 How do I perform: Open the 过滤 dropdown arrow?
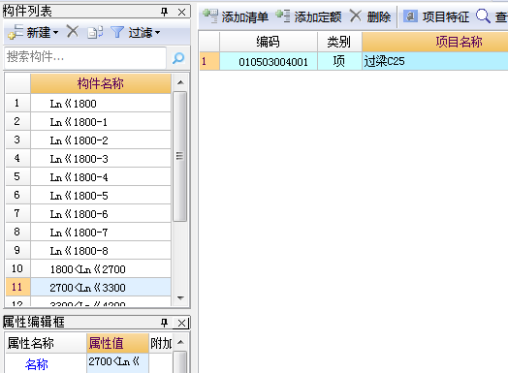[157, 33]
